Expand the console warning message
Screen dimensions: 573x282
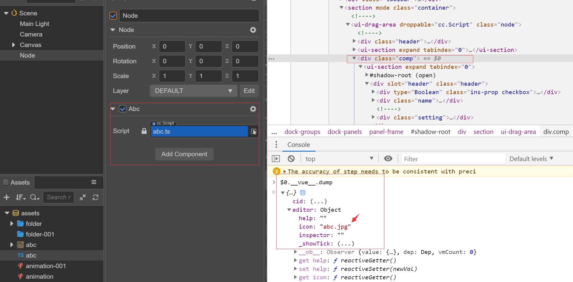tap(285, 172)
